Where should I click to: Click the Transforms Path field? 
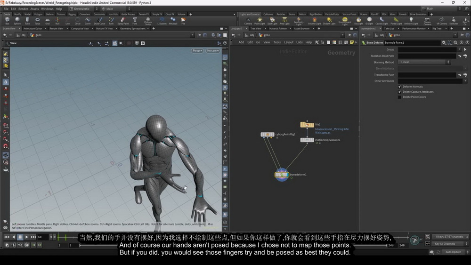pyautogui.click(x=427, y=75)
